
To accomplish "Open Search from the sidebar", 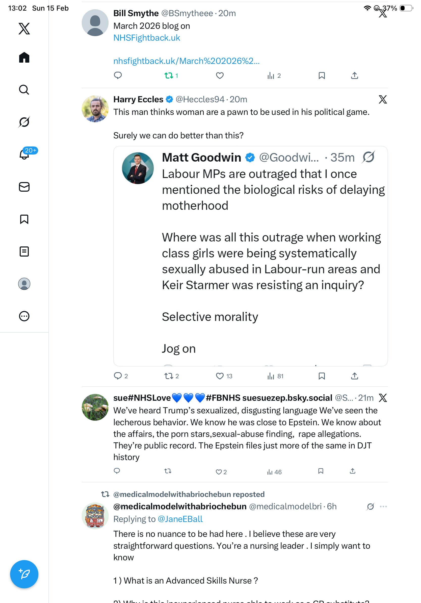I will pyautogui.click(x=24, y=90).
